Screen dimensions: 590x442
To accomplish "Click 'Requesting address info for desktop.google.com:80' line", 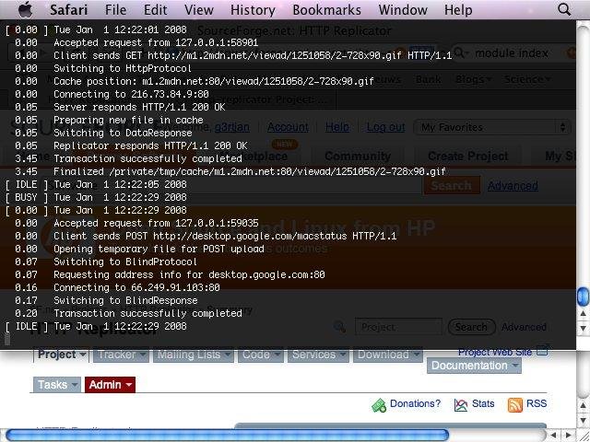I will (189, 274).
